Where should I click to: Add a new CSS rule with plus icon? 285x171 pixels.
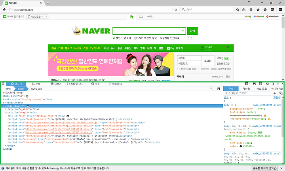point(275,93)
